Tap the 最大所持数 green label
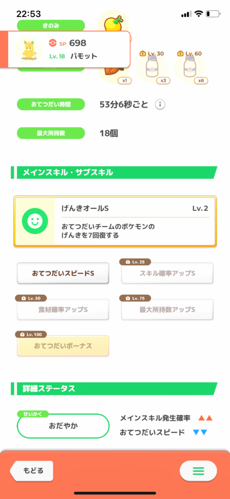The width and height of the screenshot is (230, 499). (51, 133)
